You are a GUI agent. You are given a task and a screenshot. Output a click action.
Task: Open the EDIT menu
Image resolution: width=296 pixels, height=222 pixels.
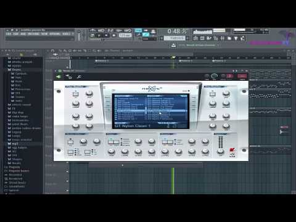(x=16, y=33)
